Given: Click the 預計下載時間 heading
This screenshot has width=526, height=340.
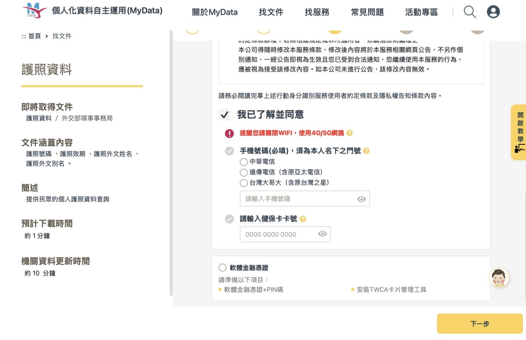Looking at the screenshot, I should click(47, 224).
